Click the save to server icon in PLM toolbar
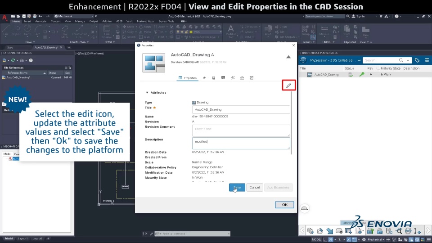This screenshot has width=432, height=243. click(x=310, y=231)
